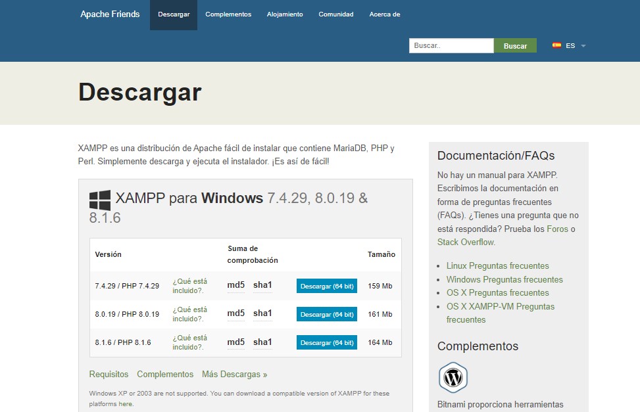Open the Requisitos link
This screenshot has height=412, width=640.
point(108,374)
